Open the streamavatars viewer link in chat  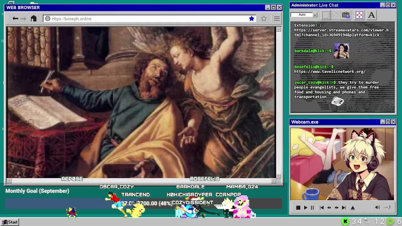pyautogui.click(x=341, y=33)
